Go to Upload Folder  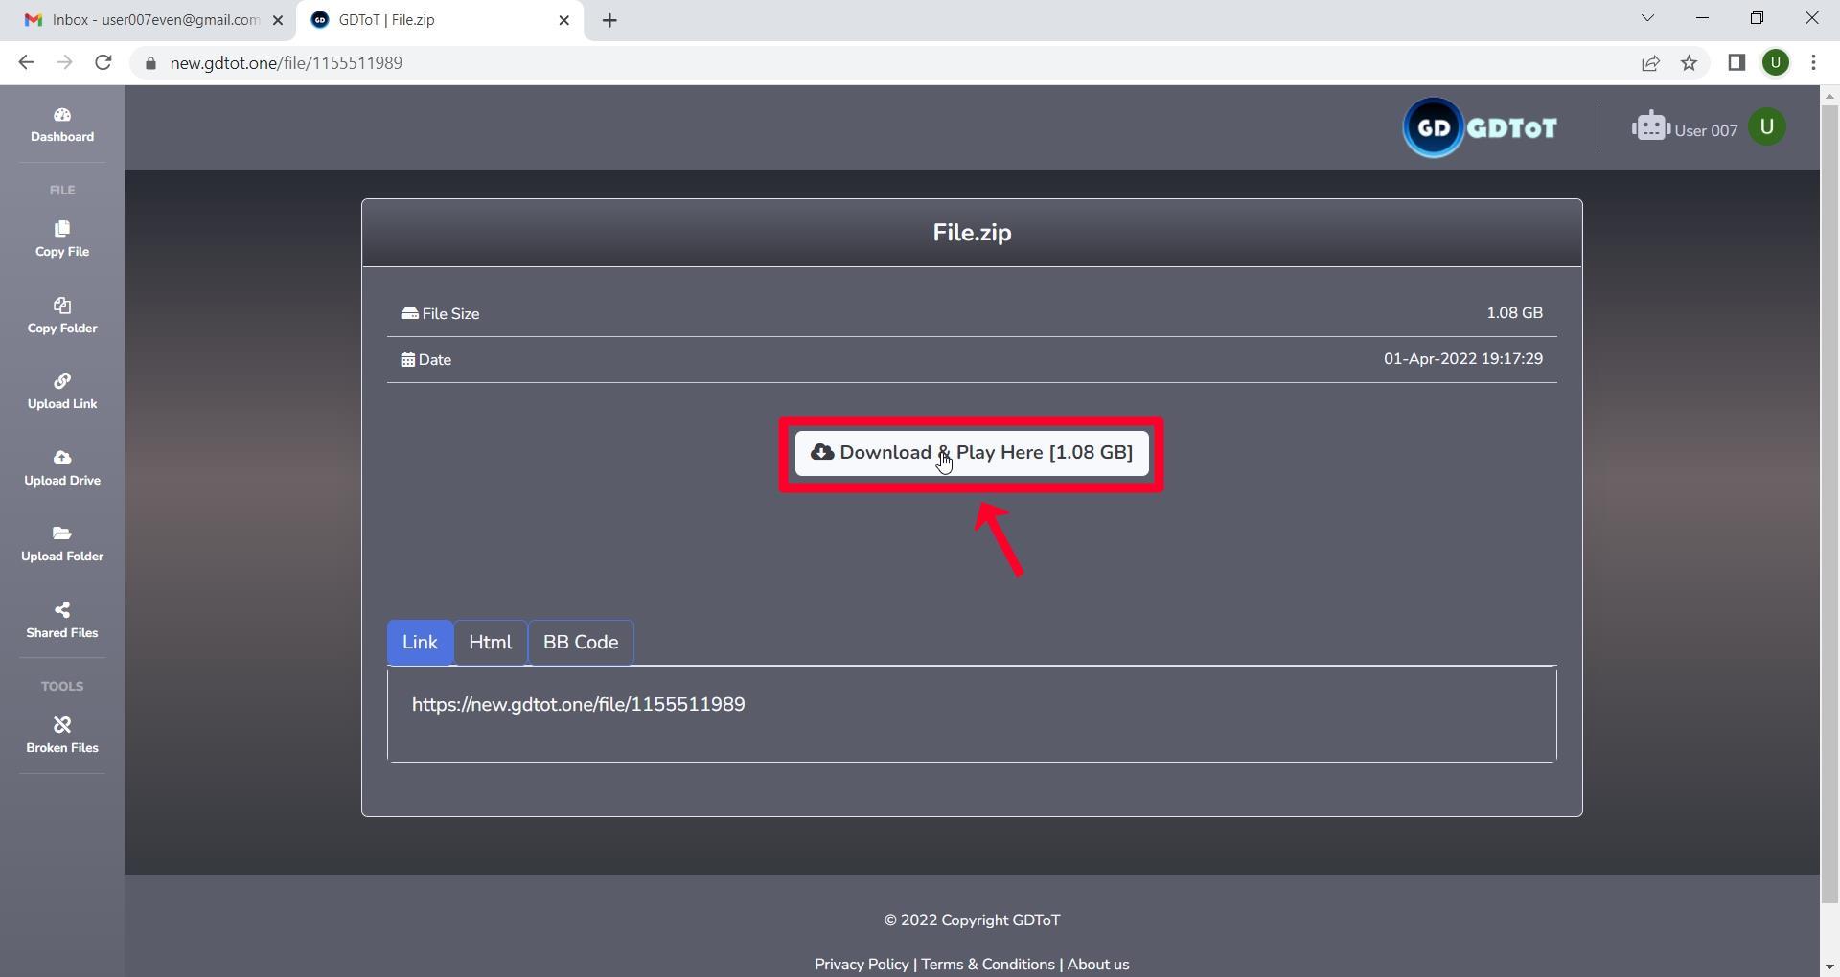point(61,544)
